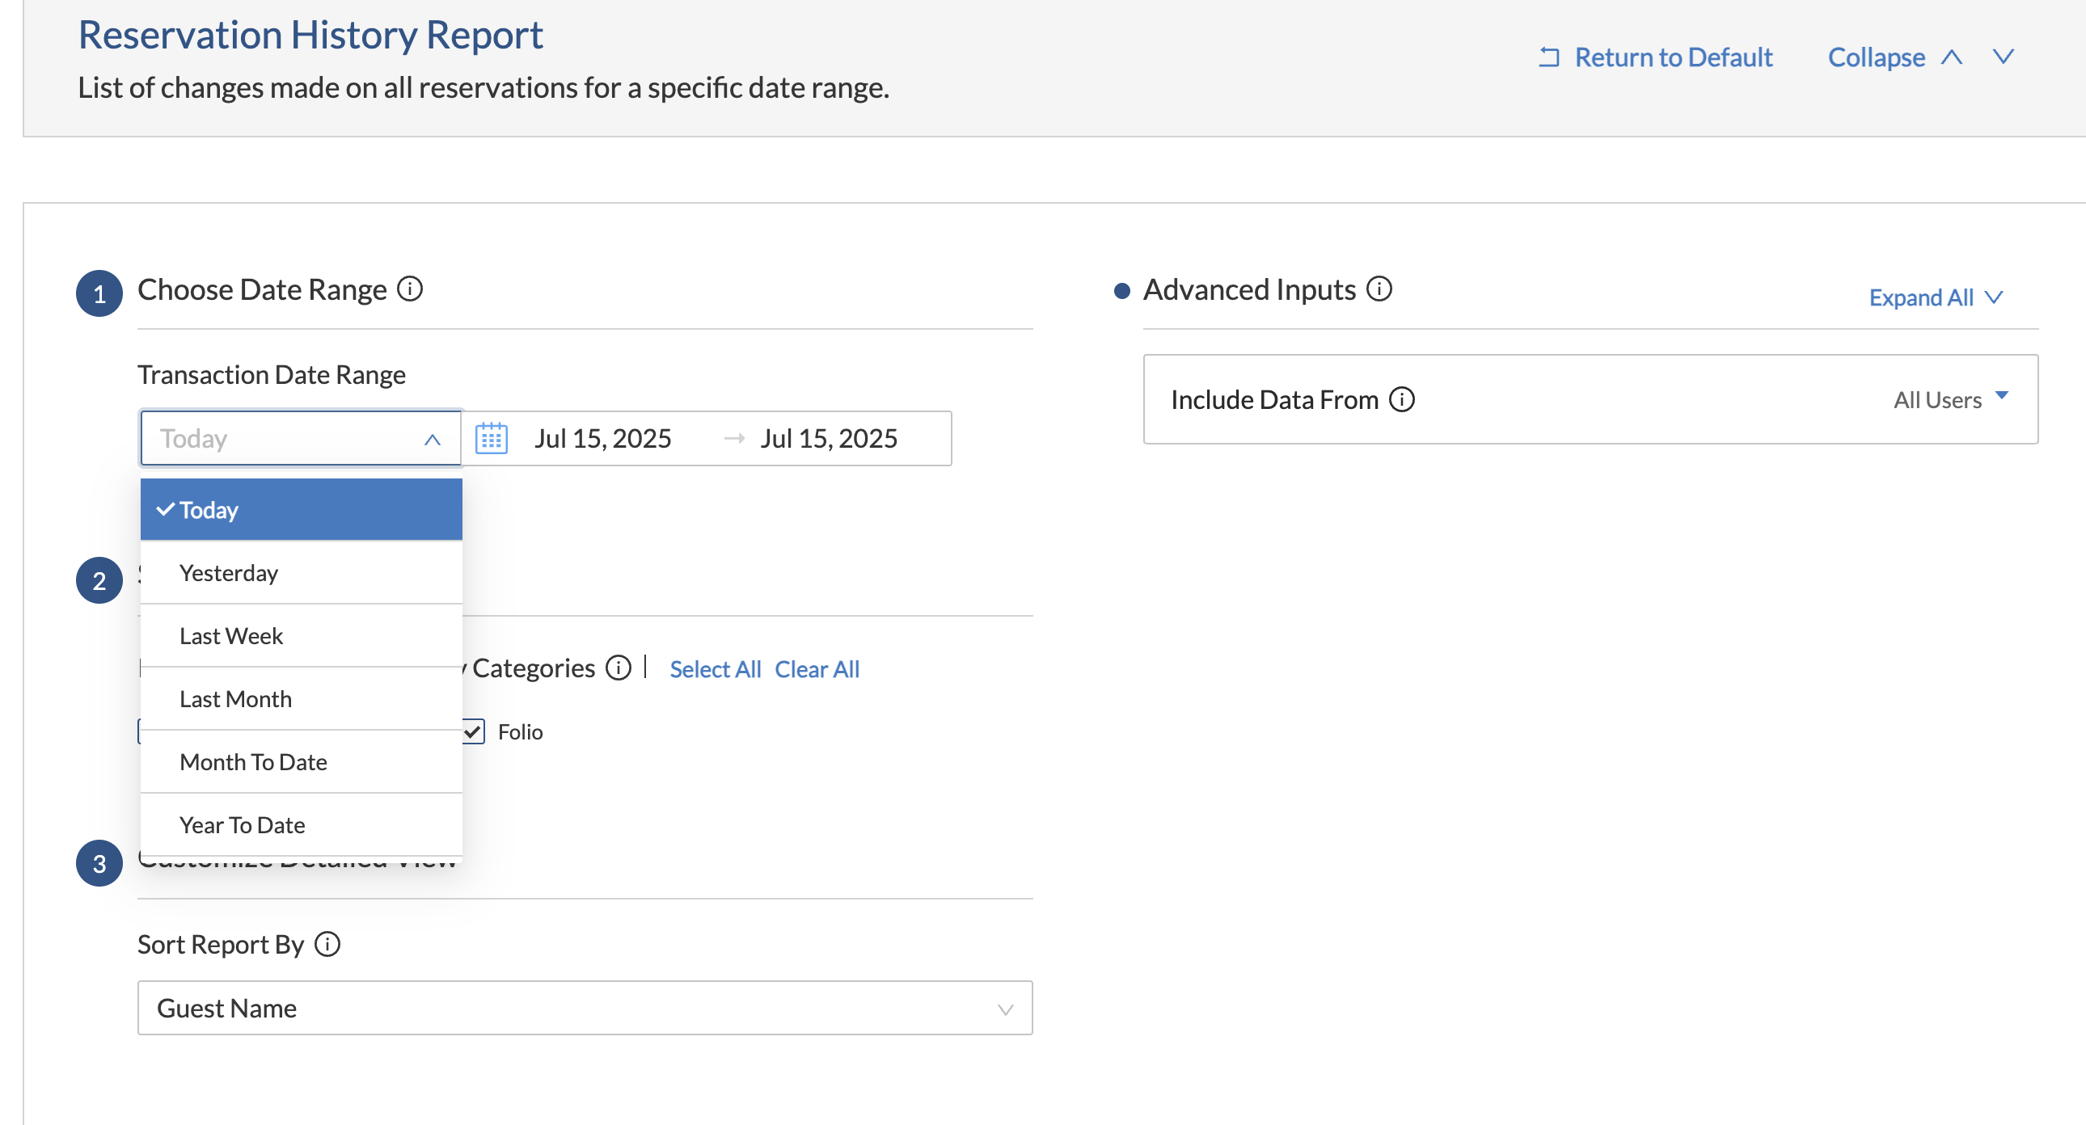2086x1125 pixels.
Task: Click the Return to Default reset icon
Action: click(x=1548, y=57)
